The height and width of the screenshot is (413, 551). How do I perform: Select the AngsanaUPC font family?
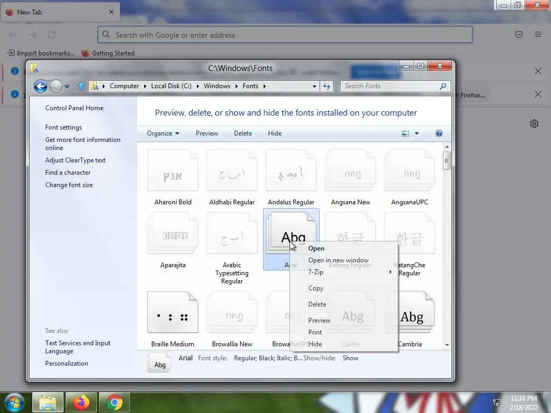(x=409, y=177)
